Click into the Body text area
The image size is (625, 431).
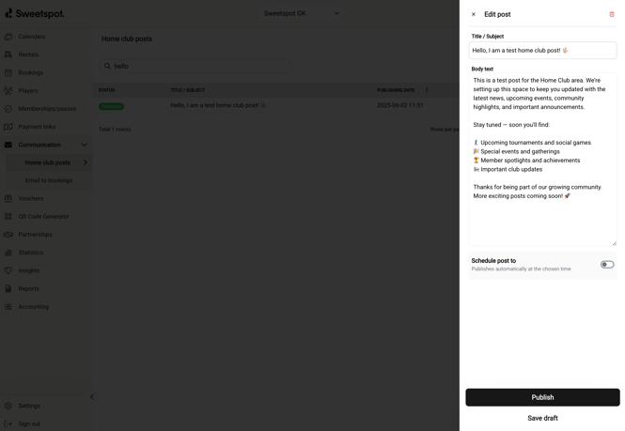542,159
